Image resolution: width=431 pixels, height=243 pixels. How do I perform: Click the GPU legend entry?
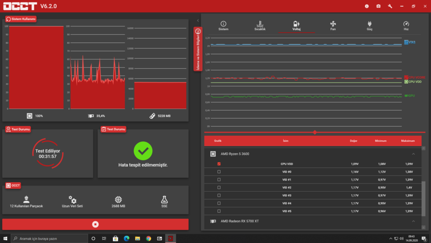tap(409, 95)
